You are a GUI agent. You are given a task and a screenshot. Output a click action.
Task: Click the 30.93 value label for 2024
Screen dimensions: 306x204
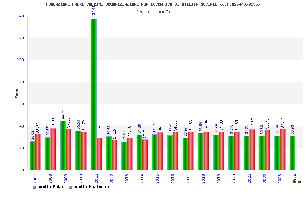point(292,130)
